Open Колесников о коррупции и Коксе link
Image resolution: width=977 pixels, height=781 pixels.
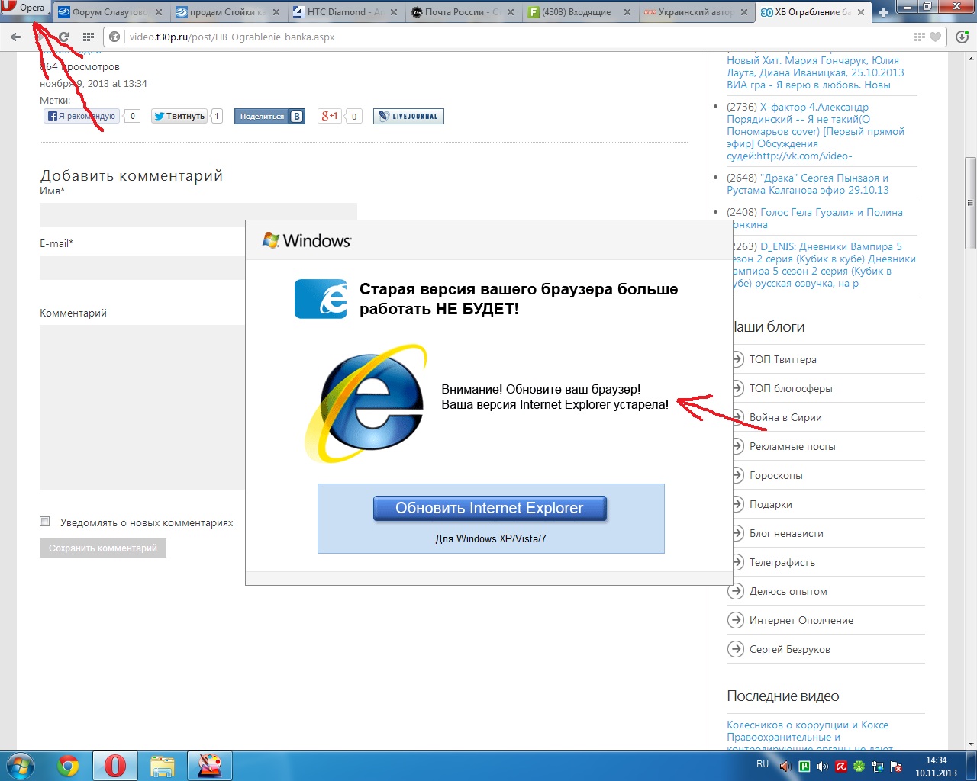[x=808, y=737]
